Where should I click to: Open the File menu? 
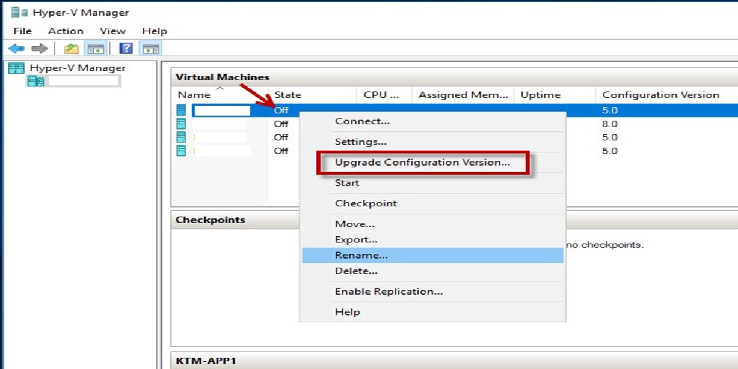[x=22, y=31]
